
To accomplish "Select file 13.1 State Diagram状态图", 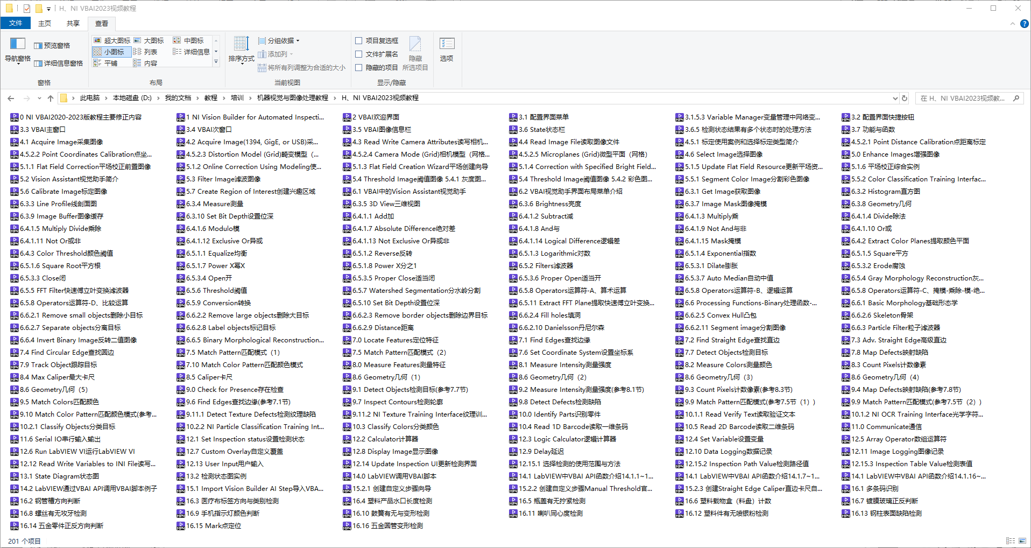I will pyautogui.click(x=55, y=476).
